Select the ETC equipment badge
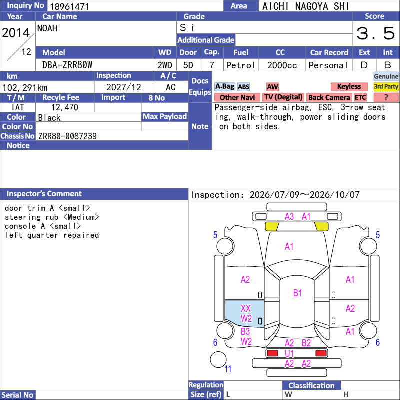 coord(360,97)
